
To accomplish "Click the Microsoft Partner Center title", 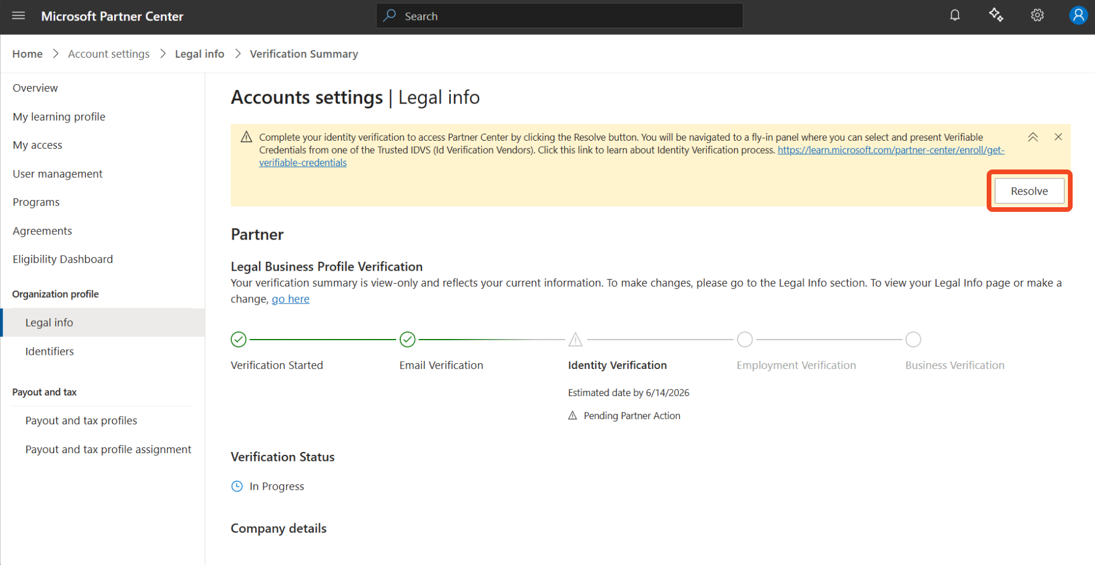I will (112, 16).
